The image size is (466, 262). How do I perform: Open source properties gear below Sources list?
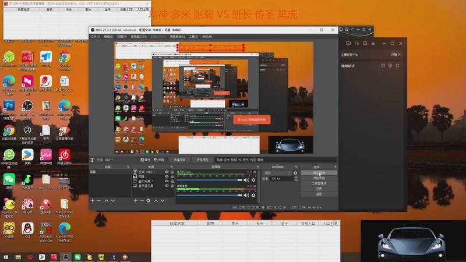coord(149,201)
